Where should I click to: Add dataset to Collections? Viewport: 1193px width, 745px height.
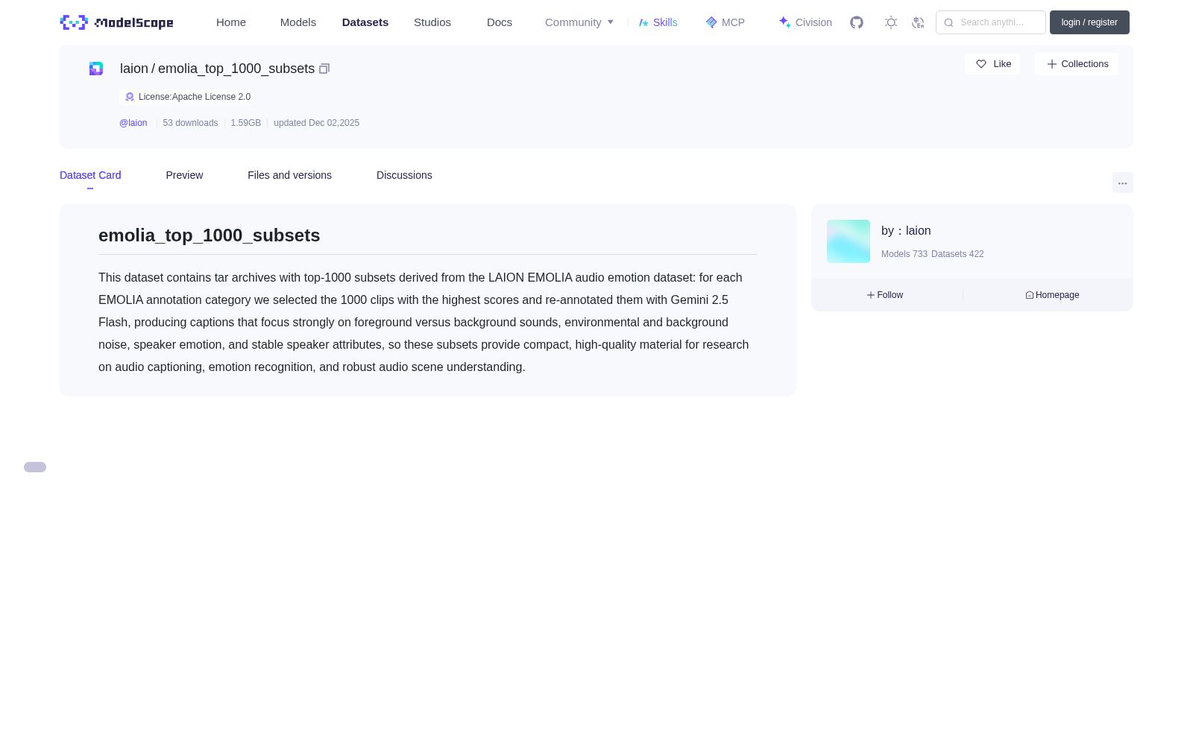click(x=1077, y=64)
